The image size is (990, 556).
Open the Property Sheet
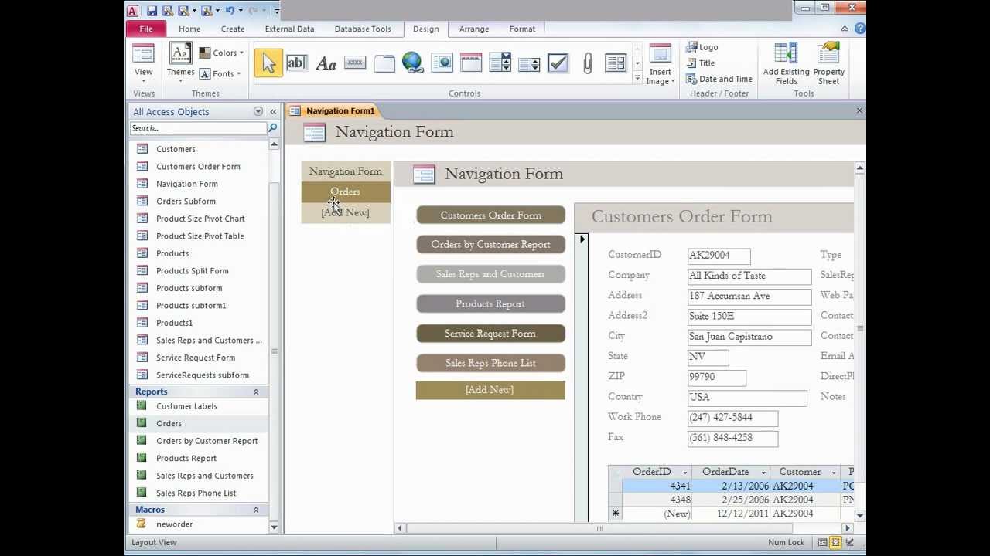(828, 63)
